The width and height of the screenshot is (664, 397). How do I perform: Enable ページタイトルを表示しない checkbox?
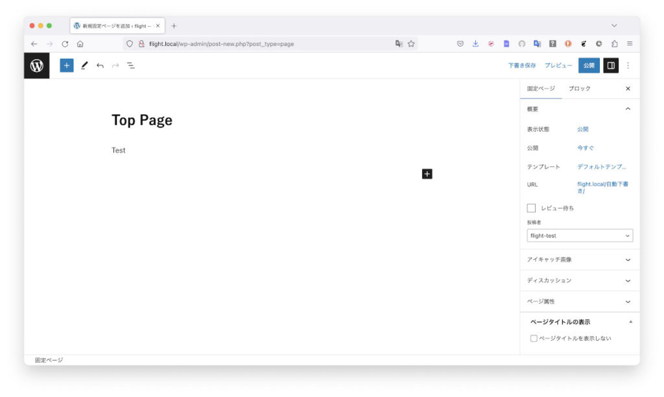tap(534, 338)
